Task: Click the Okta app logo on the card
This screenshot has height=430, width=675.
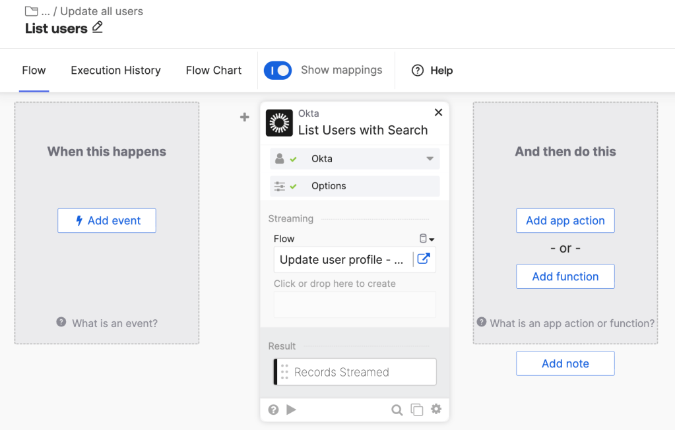Action: [279, 122]
